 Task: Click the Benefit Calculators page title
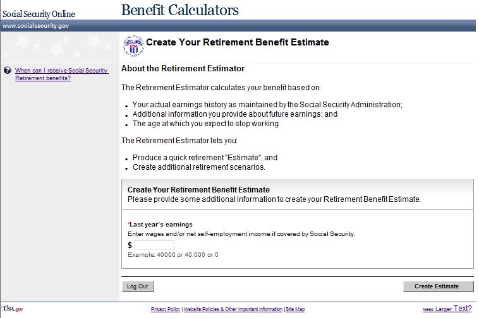coord(179,10)
